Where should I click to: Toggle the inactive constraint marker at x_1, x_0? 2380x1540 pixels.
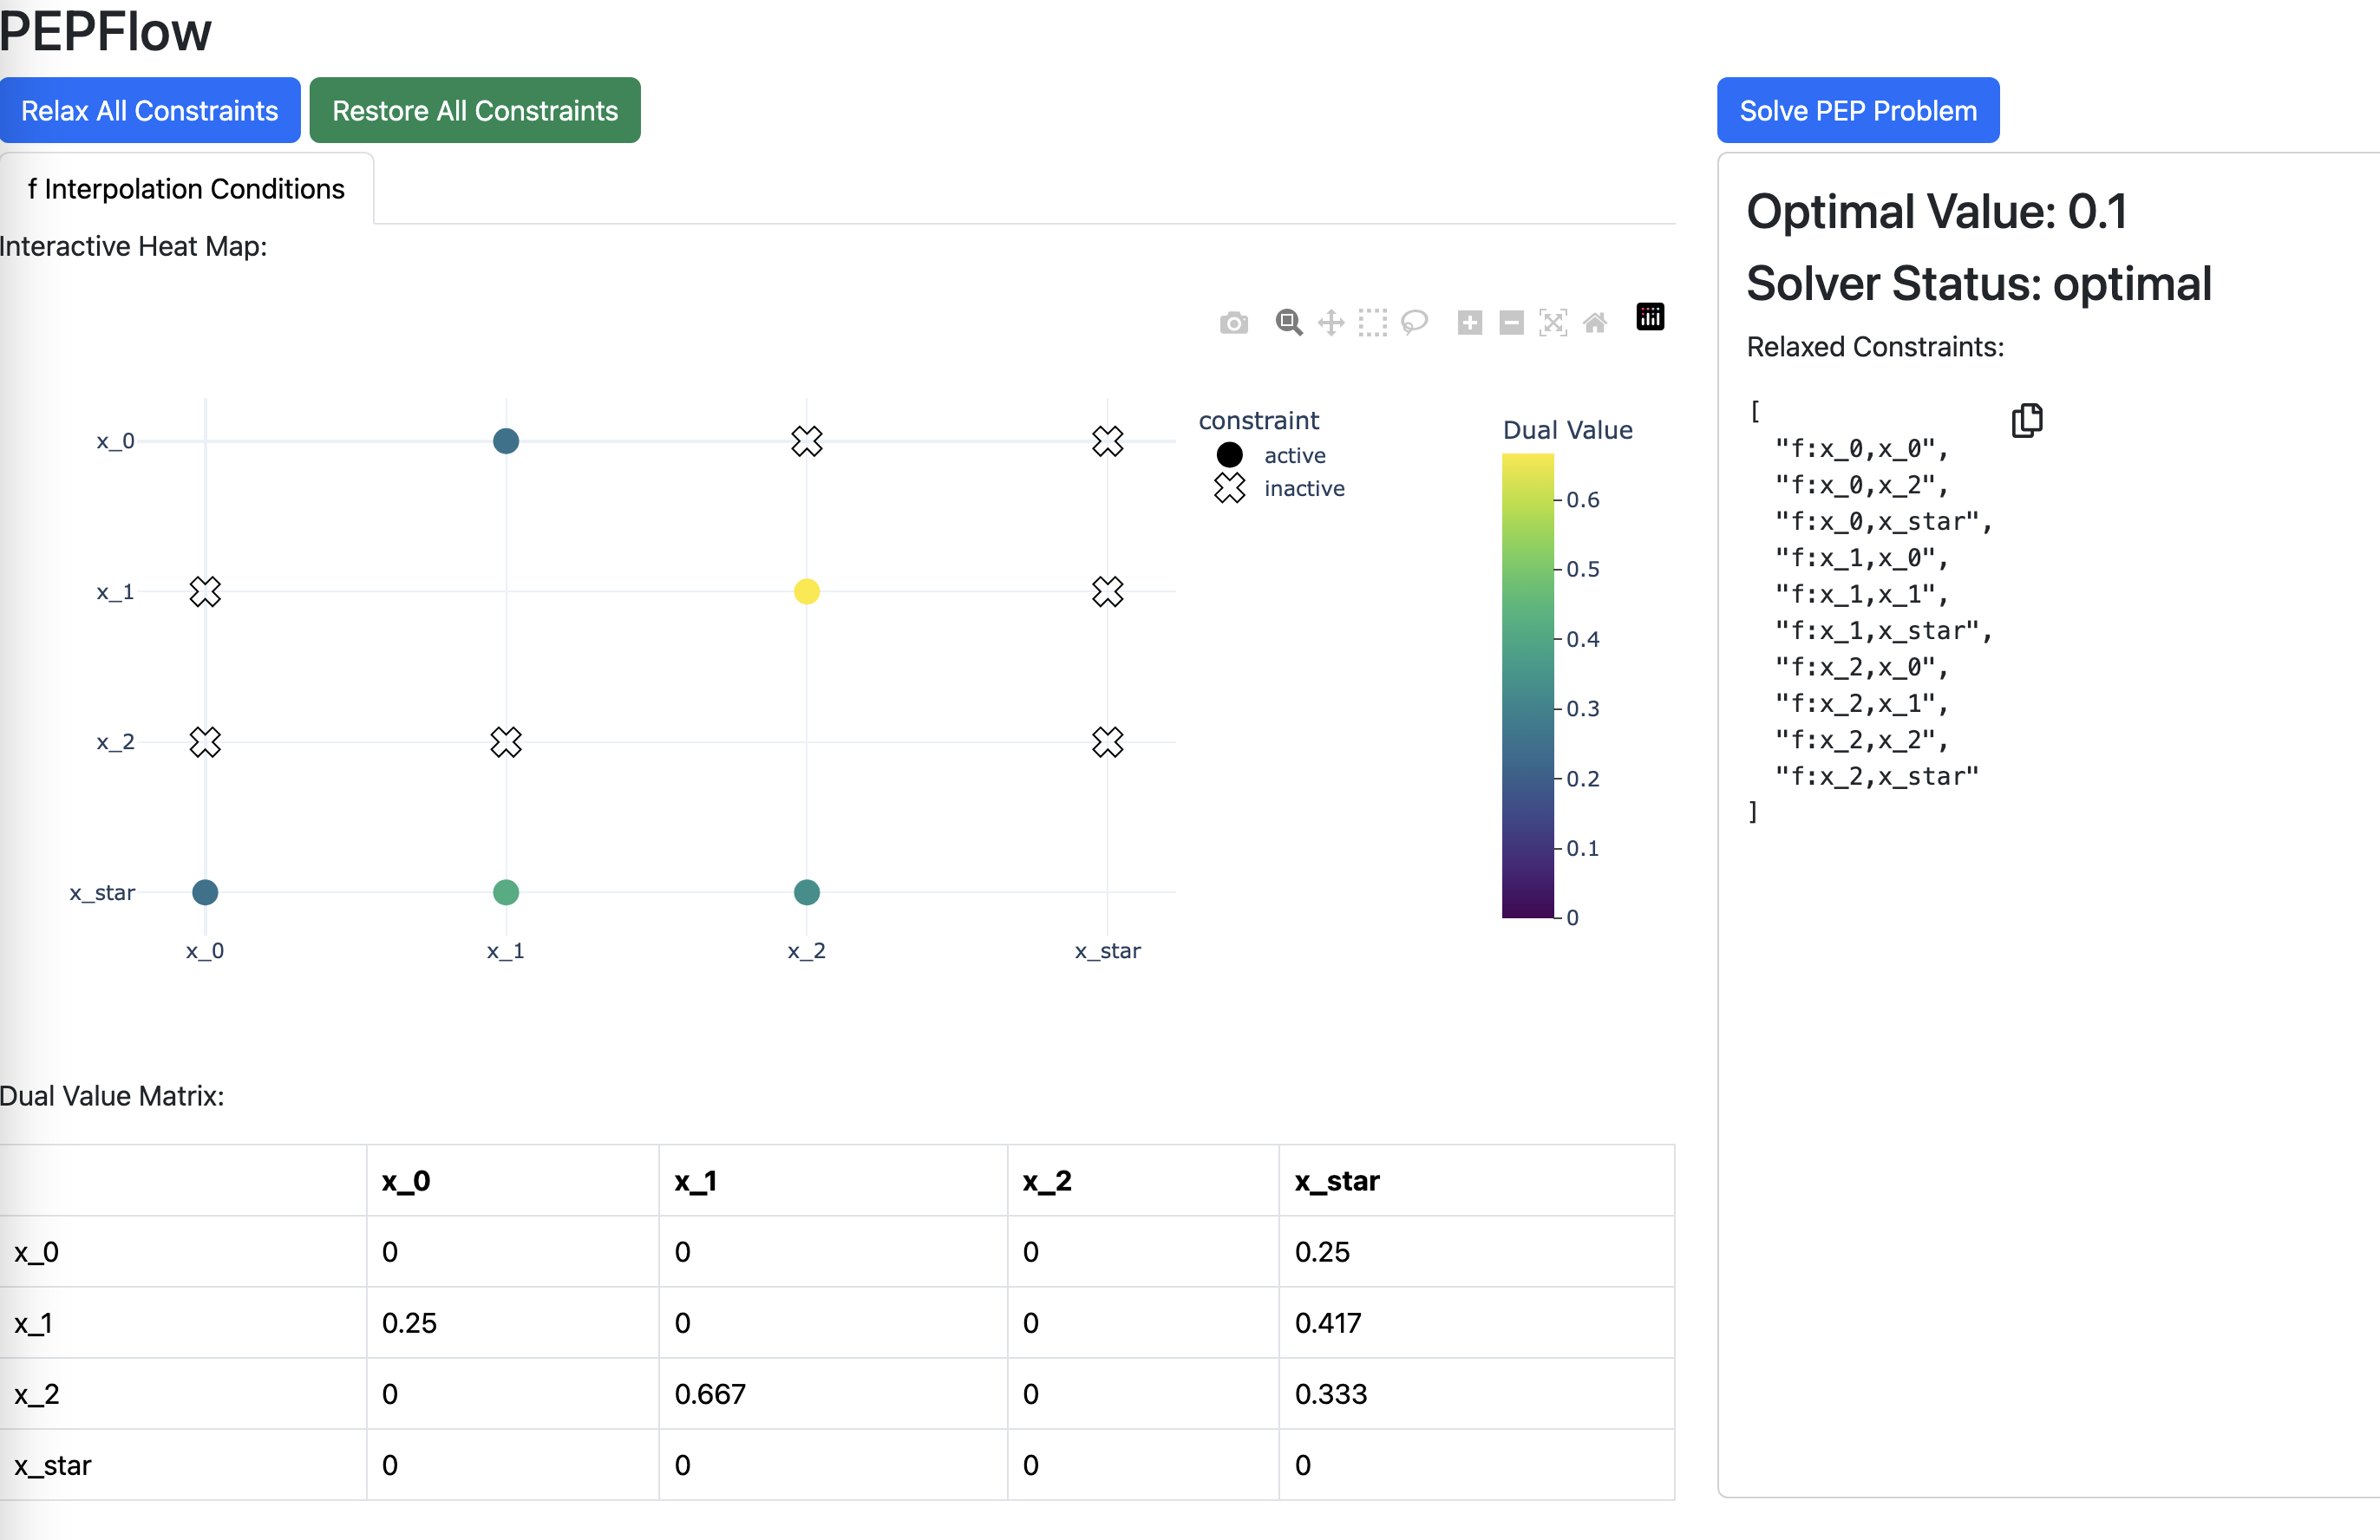(x=205, y=591)
